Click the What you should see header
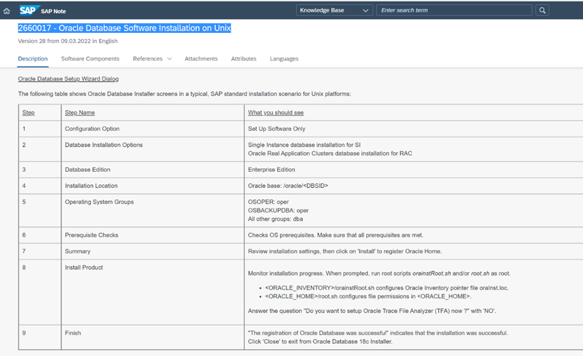Image resolution: width=583 pixels, height=356 pixels. click(276, 113)
